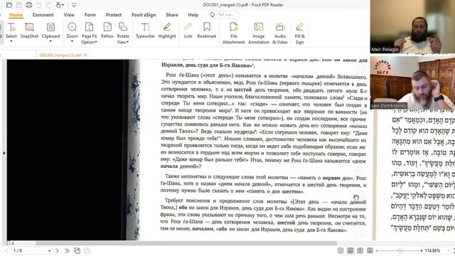Screen dimensions: 455x256
Task: Switch to Foxit eSign tab
Action: [144, 15]
